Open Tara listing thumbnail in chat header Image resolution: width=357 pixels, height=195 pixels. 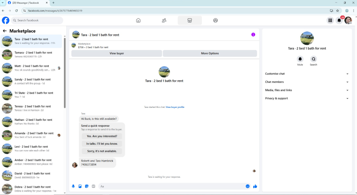pyautogui.click(x=76, y=35)
